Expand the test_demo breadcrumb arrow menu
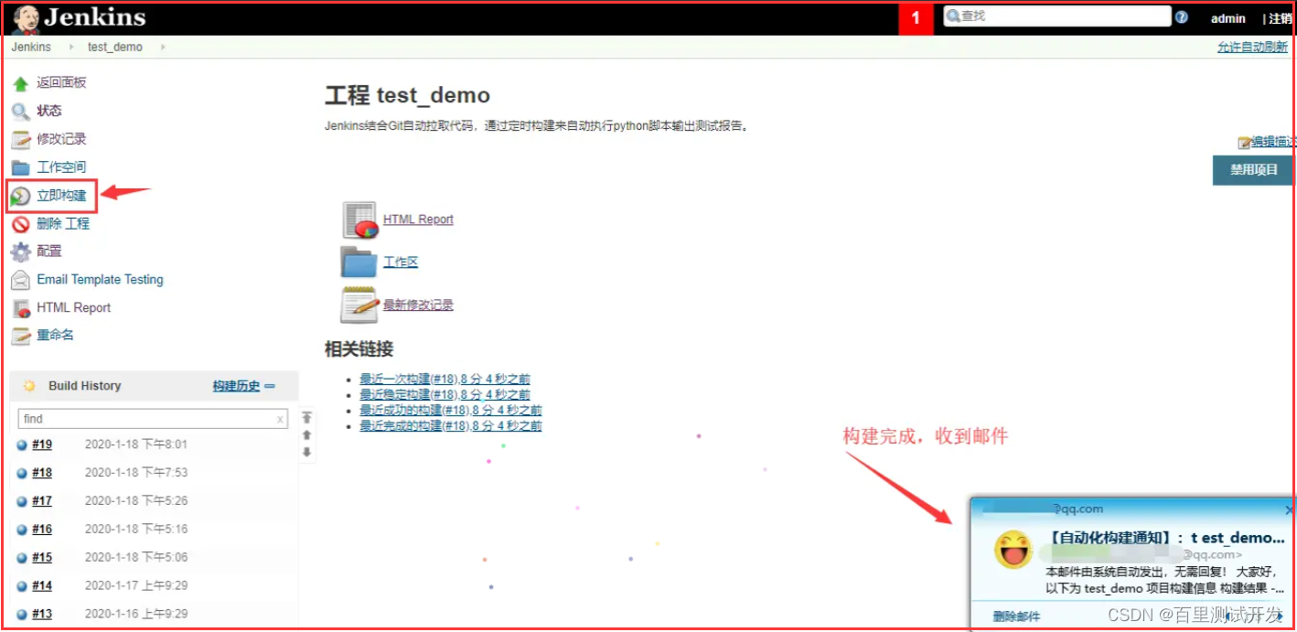 pyautogui.click(x=162, y=47)
